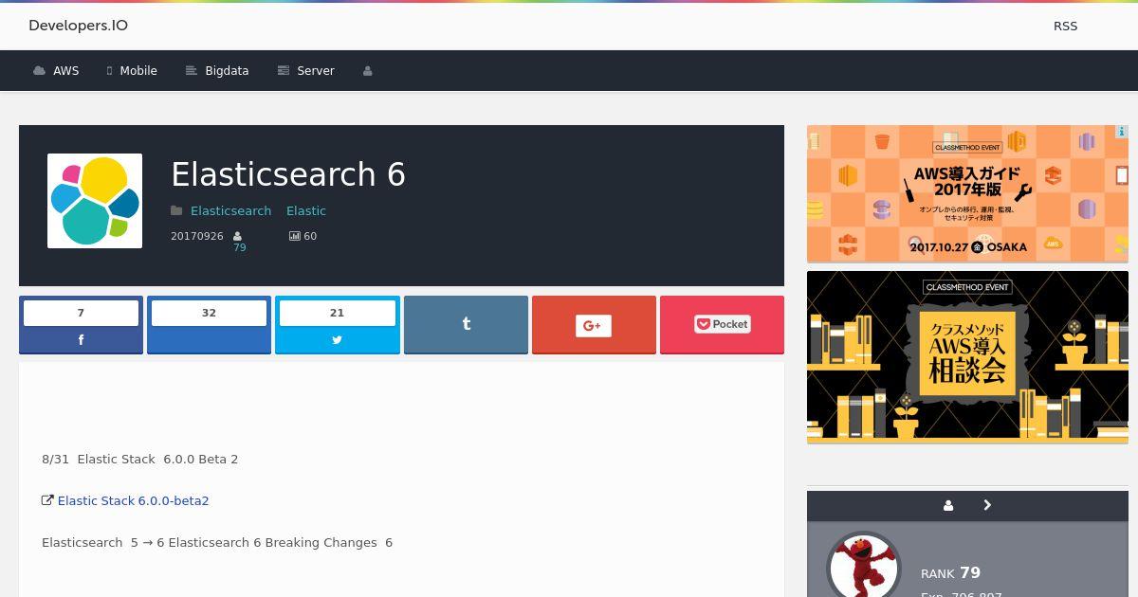Click the chevron arrow in author panel header
Viewport: 1138px width, 597px height.
(x=987, y=505)
